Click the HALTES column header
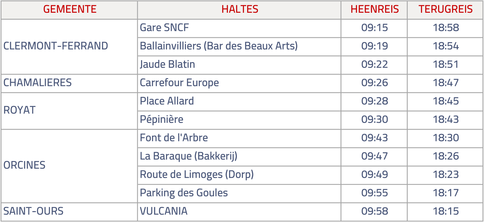Screen dimensions: 484x223 240,9
